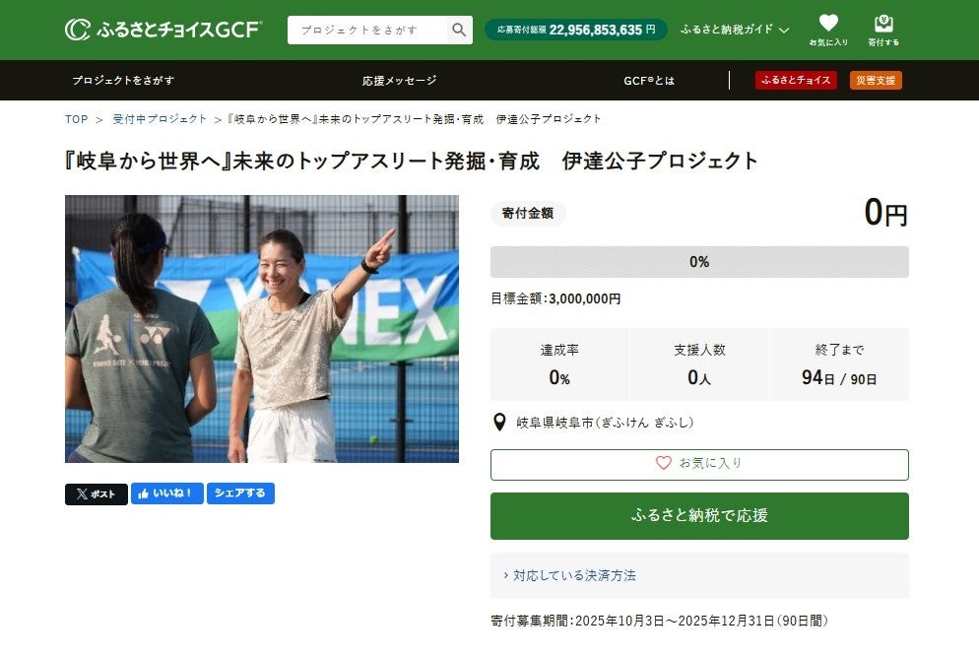Screen dimensions: 979x657
Task: Expand the ふるさと納税ガイド dropdown
Action: [x=735, y=30]
